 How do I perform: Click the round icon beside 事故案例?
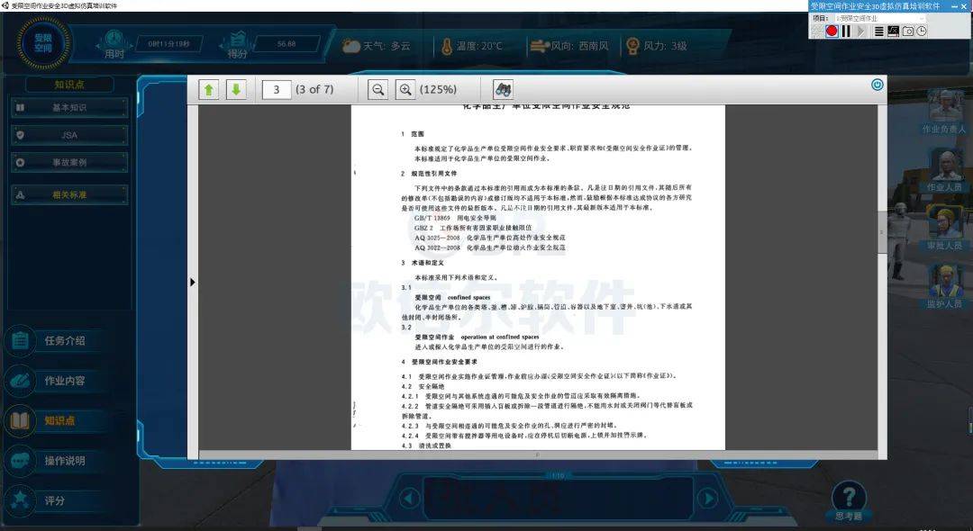(20, 162)
